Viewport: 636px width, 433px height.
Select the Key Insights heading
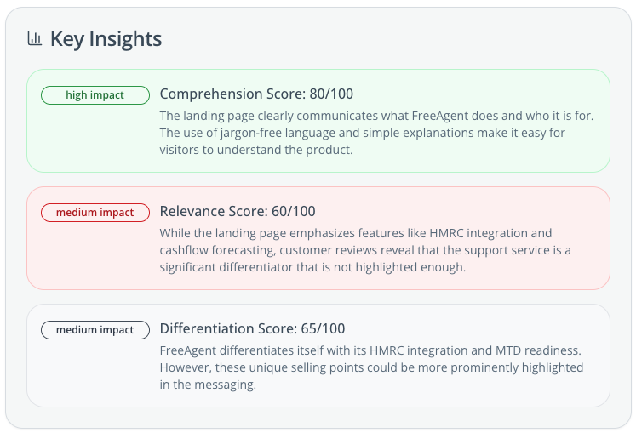tap(106, 38)
